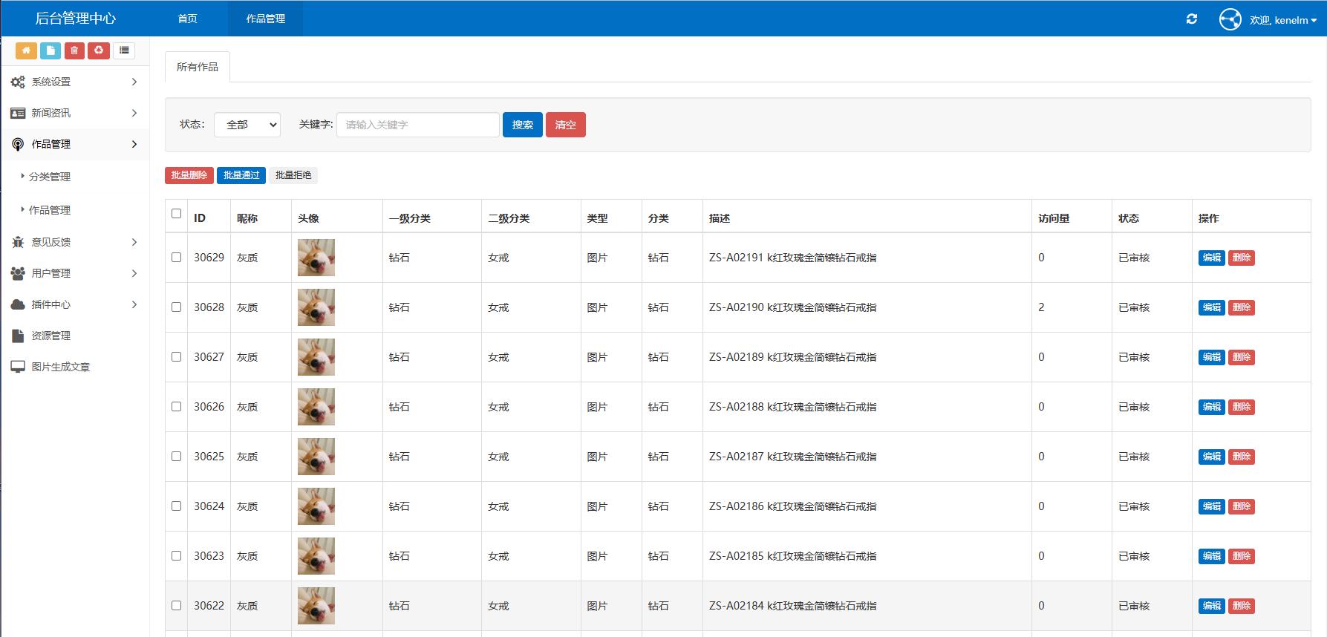
Task: Check the box for row ID 30629
Action: [176, 258]
